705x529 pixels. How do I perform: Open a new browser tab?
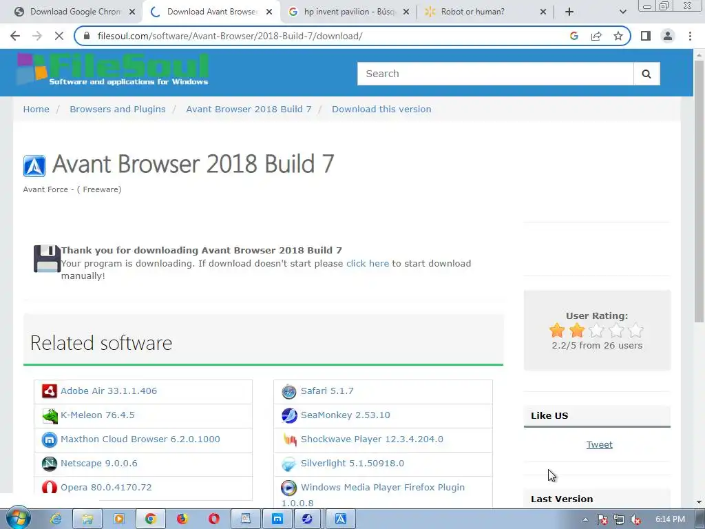pos(569,12)
